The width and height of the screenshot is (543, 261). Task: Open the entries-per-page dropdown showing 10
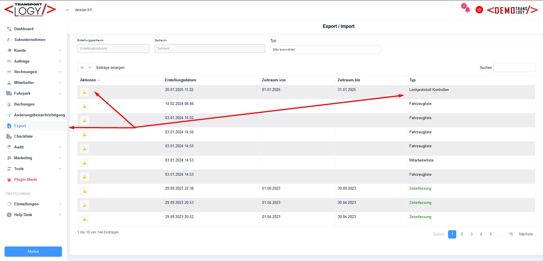click(x=86, y=68)
